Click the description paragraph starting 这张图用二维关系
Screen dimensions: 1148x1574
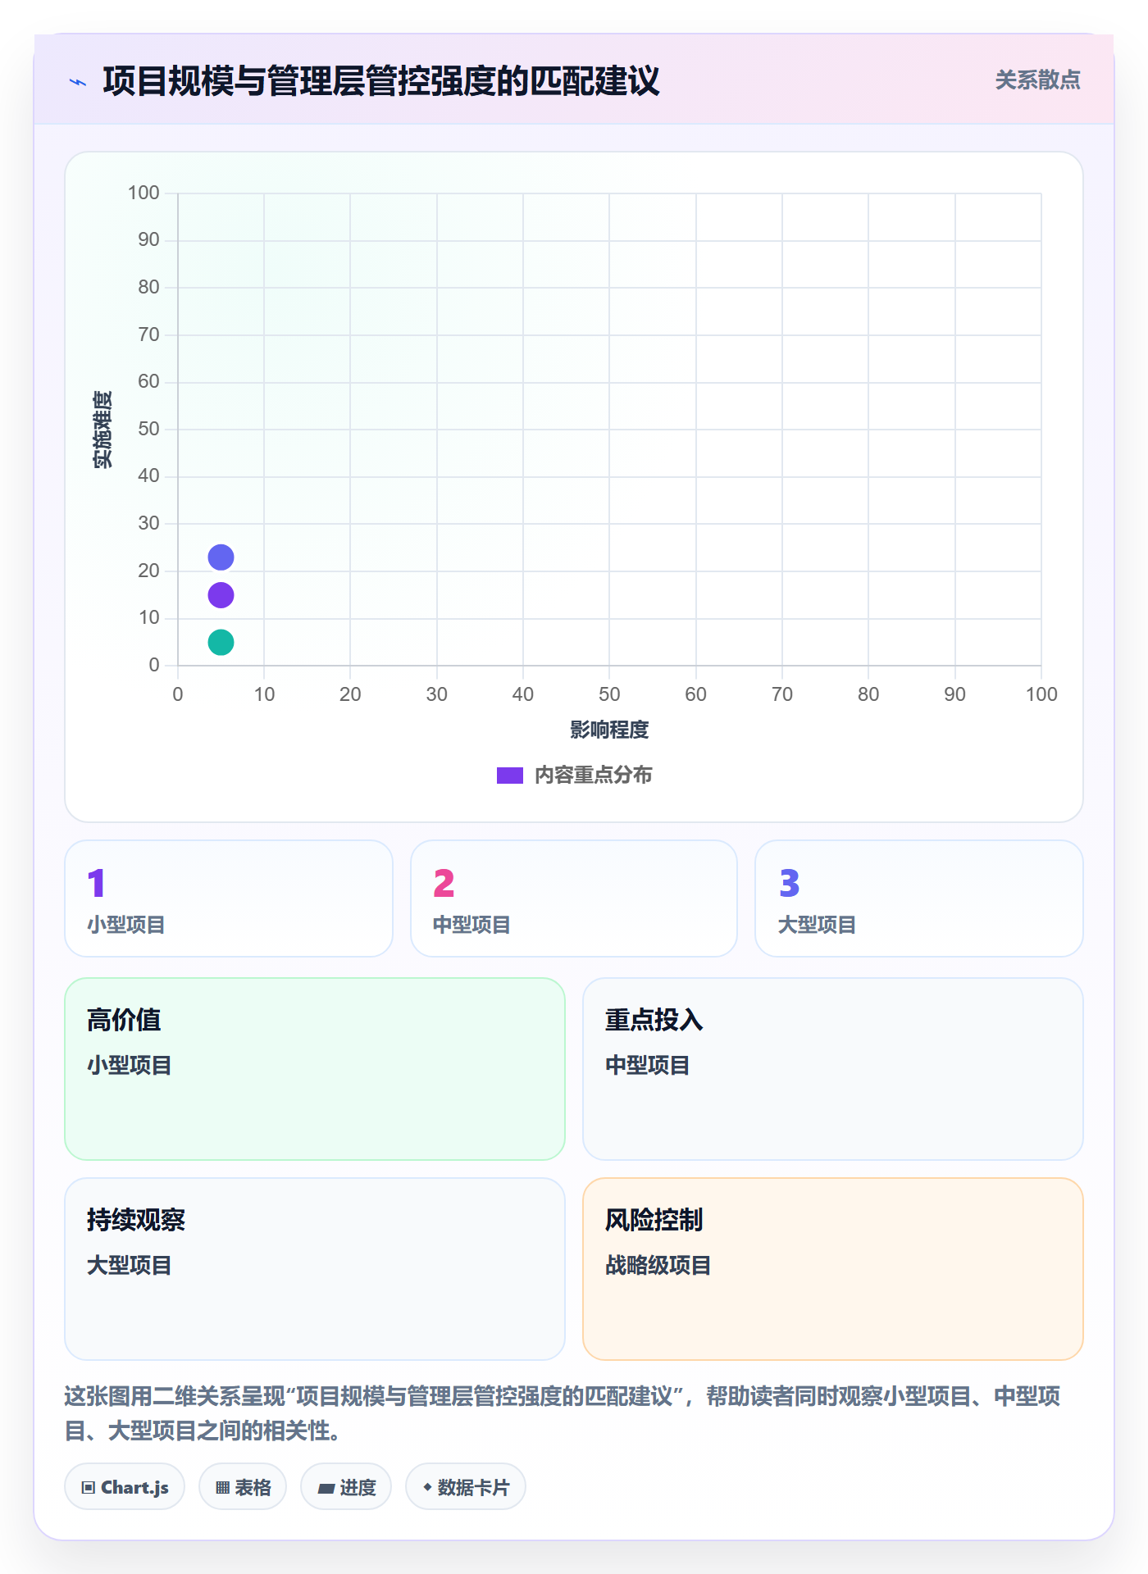[x=563, y=1413]
